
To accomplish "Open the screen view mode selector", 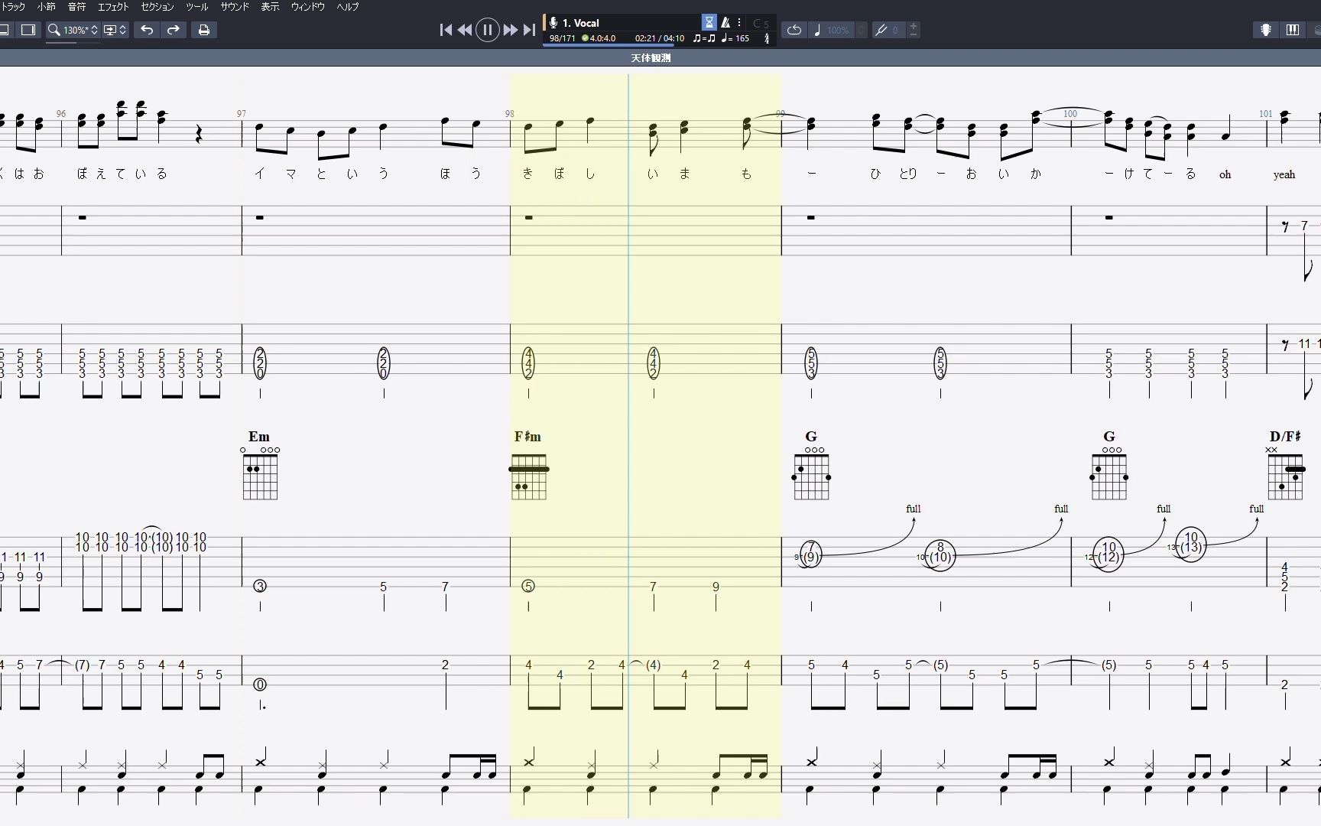I will 115,30.
